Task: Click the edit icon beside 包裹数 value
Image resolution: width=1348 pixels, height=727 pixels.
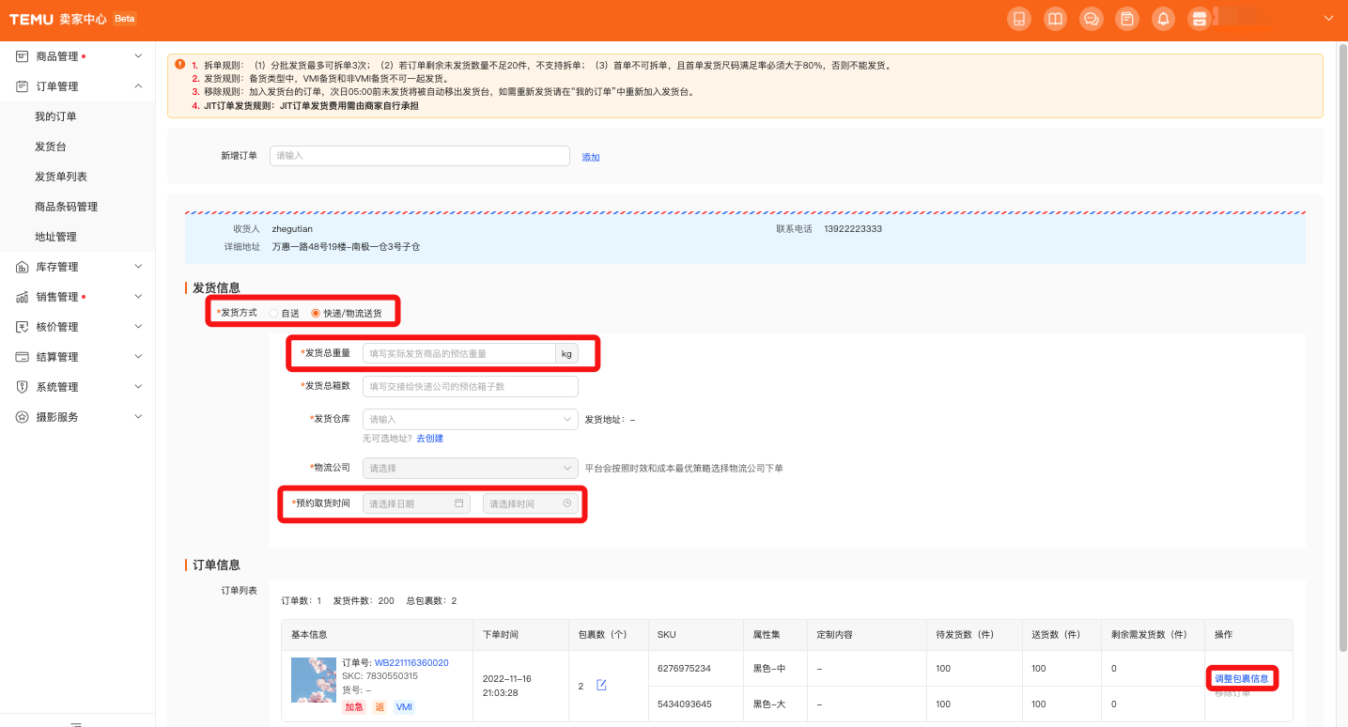Action: (x=601, y=686)
